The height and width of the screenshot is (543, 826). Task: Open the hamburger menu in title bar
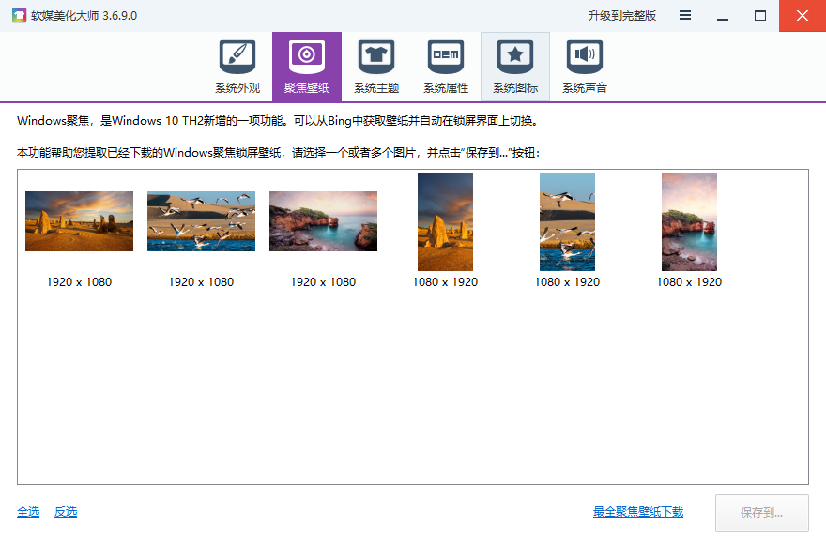[x=685, y=16]
